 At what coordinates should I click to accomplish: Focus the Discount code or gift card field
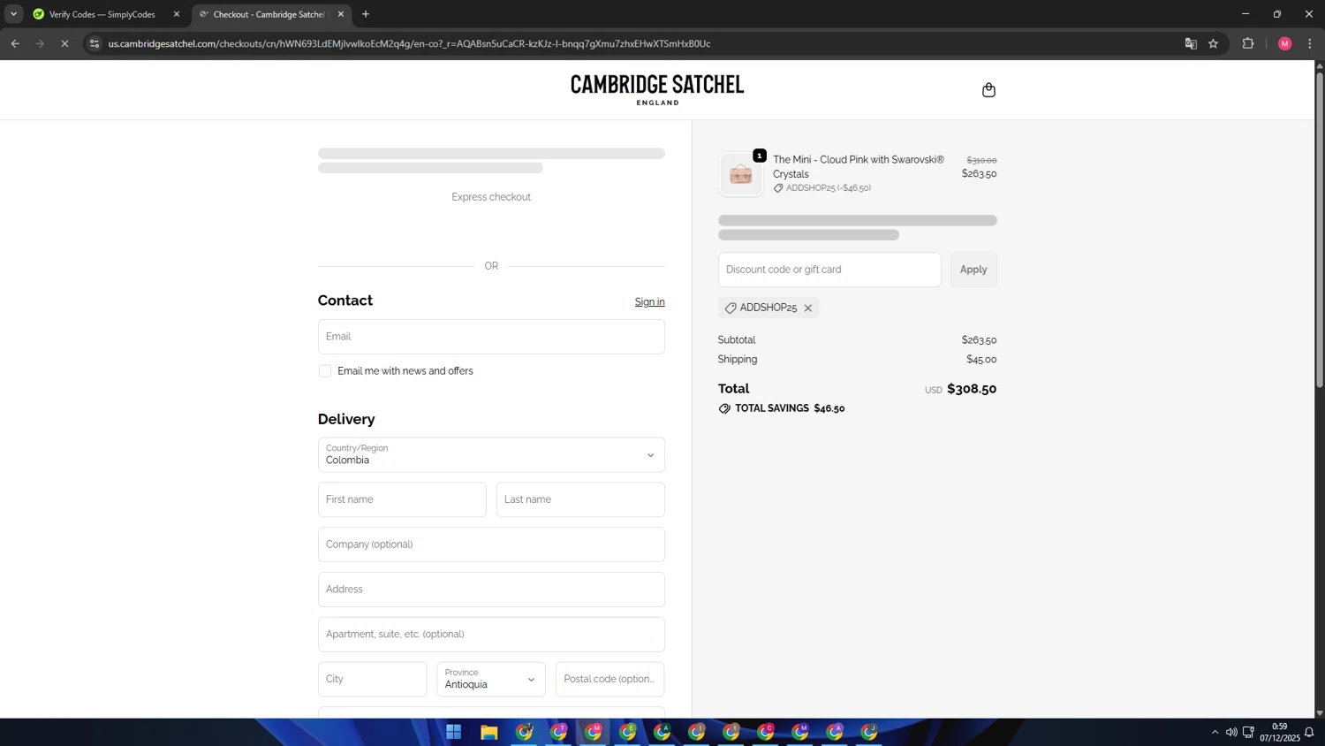coord(829,270)
